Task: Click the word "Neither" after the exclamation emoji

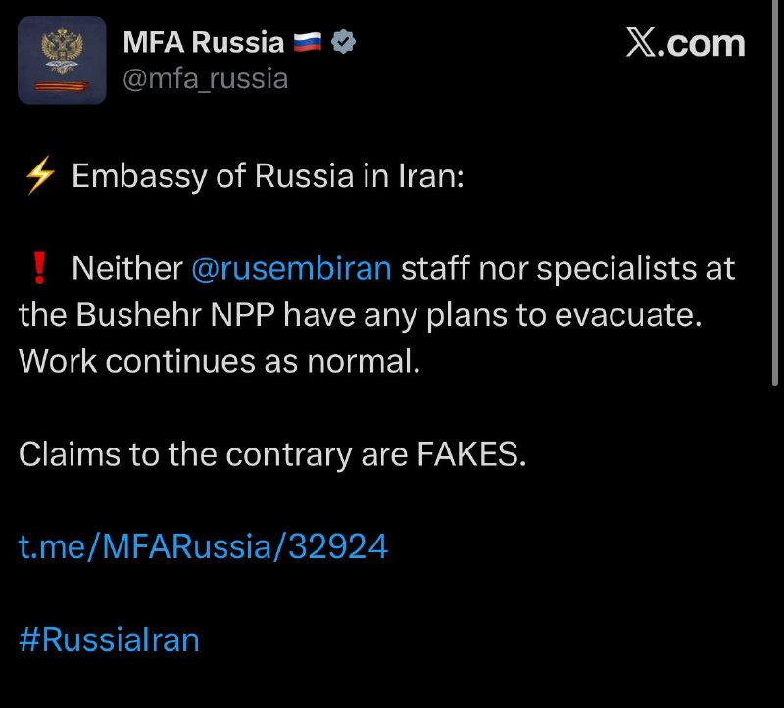Action: click(127, 268)
